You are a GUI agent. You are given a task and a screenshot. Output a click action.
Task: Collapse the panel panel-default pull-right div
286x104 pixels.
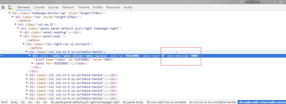18,29
